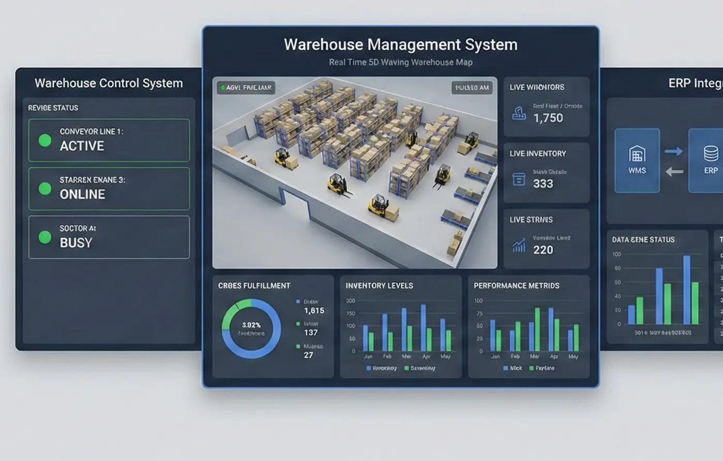Click the fulfillment donut chart
The height and width of the screenshot is (461, 723).
(251, 329)
